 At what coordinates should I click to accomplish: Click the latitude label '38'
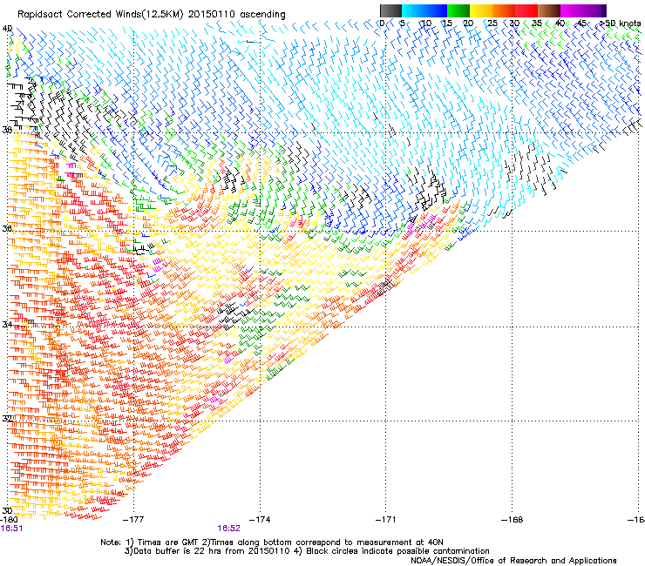coord(7,130)
